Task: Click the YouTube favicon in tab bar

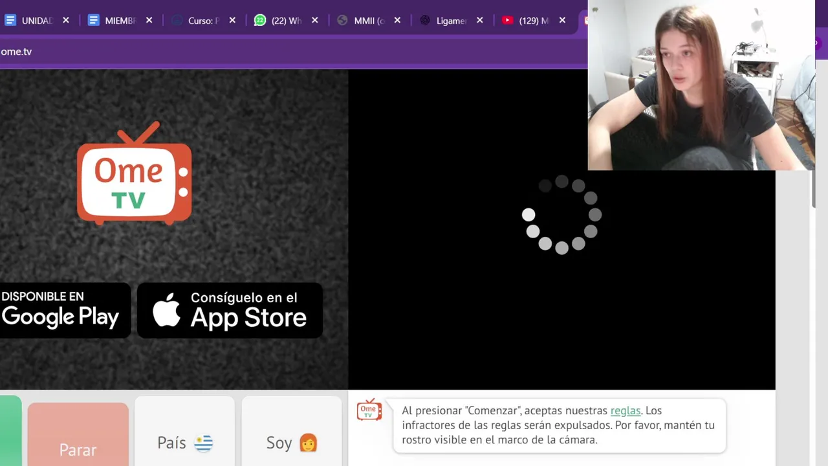Action: 508,20
